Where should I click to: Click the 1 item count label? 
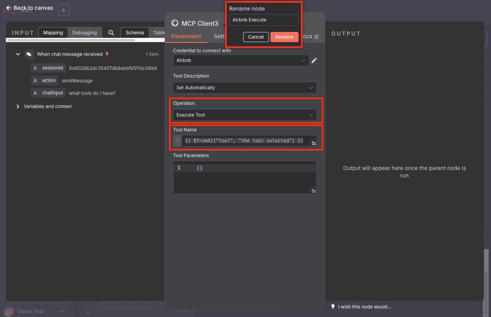(152, 54)
